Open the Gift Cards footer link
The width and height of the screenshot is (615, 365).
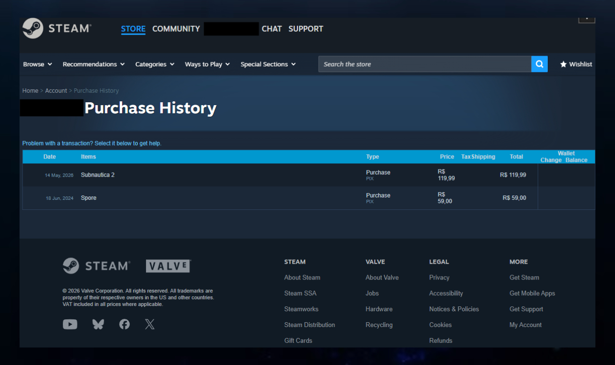tap(298, 341)
